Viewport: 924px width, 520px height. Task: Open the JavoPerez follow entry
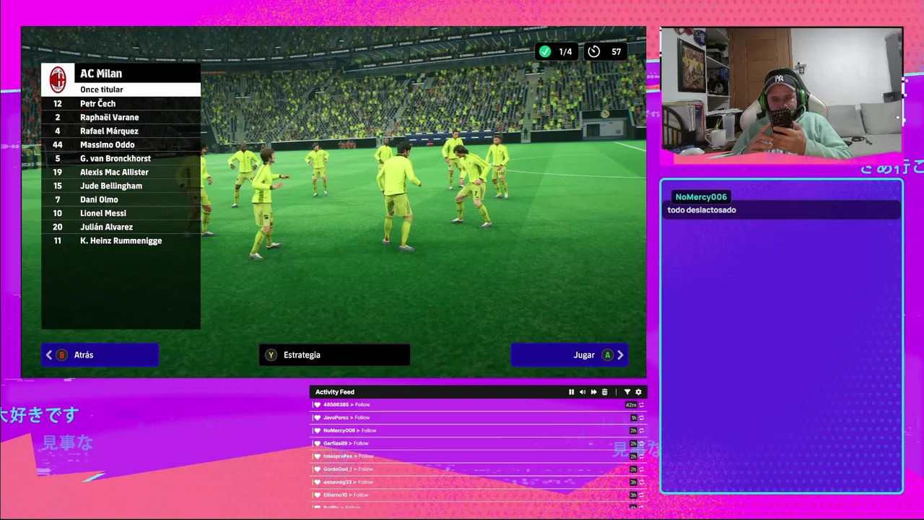(478, 417)
